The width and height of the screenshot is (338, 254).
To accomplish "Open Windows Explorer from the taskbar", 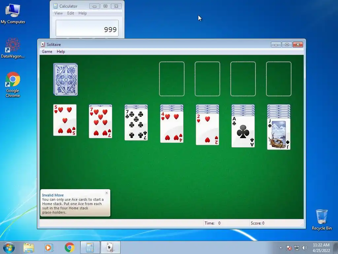I will click(29, 248).
